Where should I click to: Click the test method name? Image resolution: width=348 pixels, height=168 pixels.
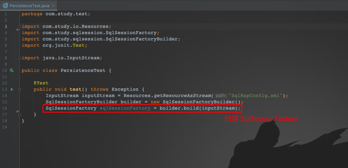(76, 90)
